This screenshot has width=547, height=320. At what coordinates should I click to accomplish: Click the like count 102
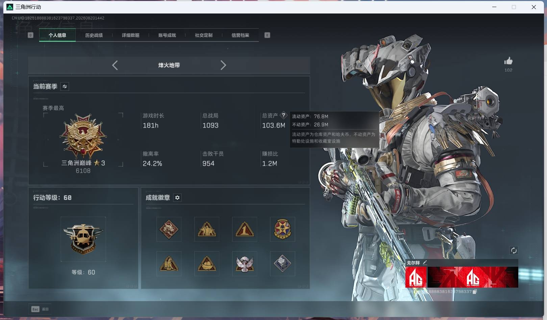point(508,70)
